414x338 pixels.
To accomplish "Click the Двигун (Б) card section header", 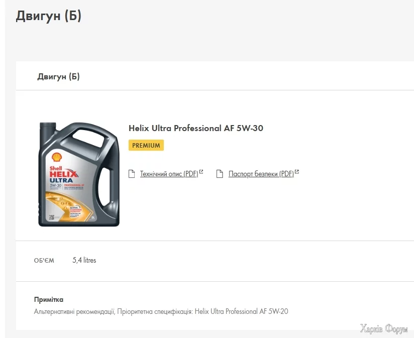I will (x=58, y=76).
